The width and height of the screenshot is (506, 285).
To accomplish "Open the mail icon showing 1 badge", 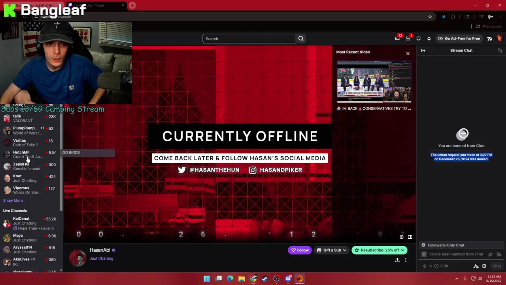I will click(x=408, y=38).
